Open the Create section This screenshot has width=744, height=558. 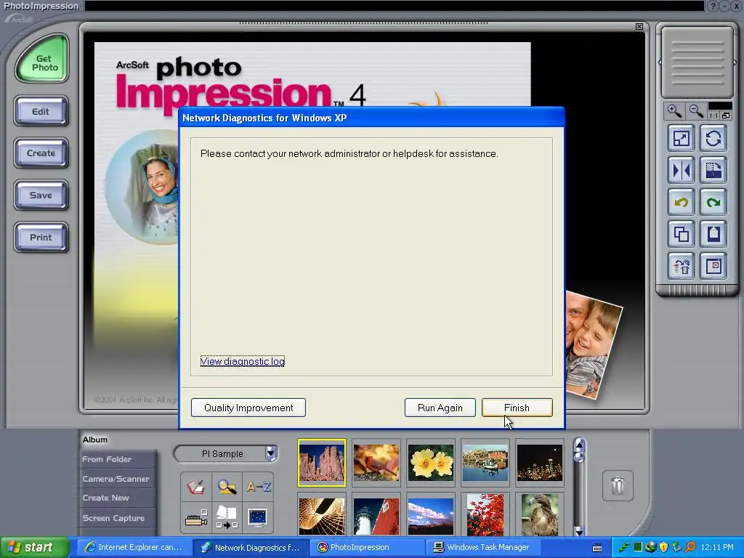coord(41,153)
